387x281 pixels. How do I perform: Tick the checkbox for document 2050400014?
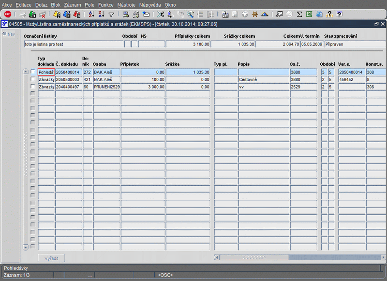(33, 72)
